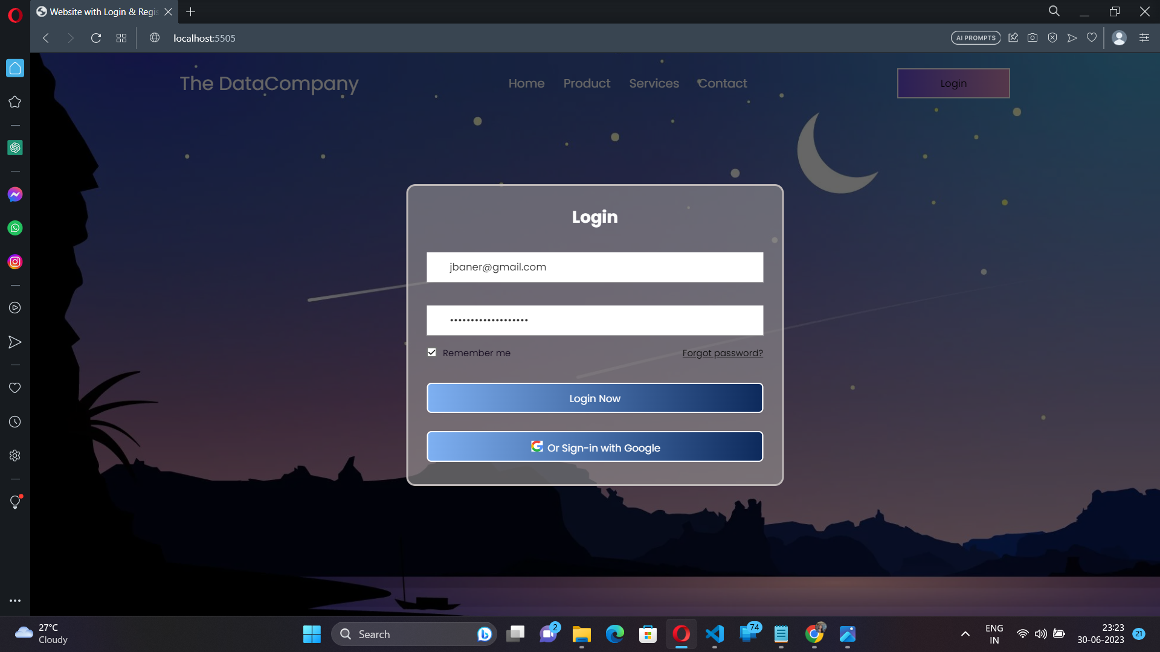Click the email input showing jbaner@gmail.com
This screenshot has width=1160, height=652.
click(x=594, y=267)
